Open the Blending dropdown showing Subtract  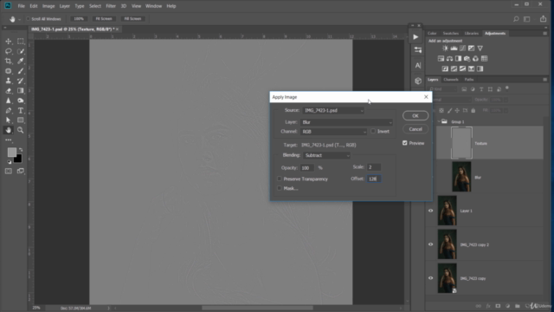(x=327, y=155)
